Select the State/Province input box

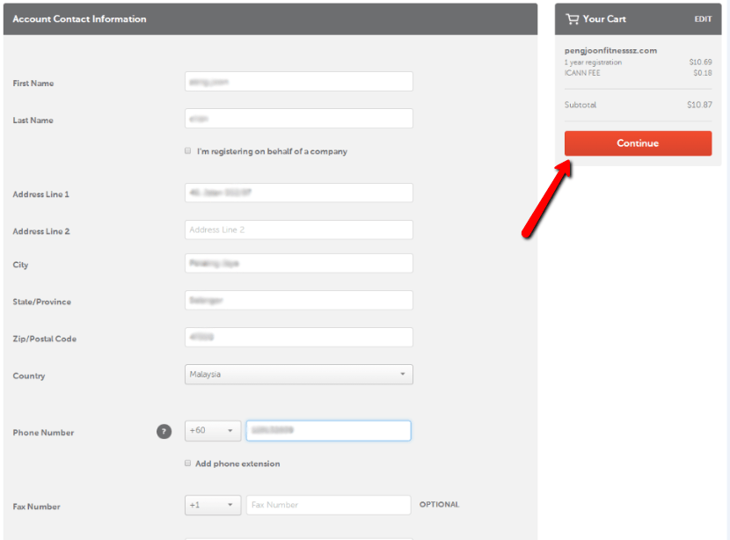click(x=298, y=300)
